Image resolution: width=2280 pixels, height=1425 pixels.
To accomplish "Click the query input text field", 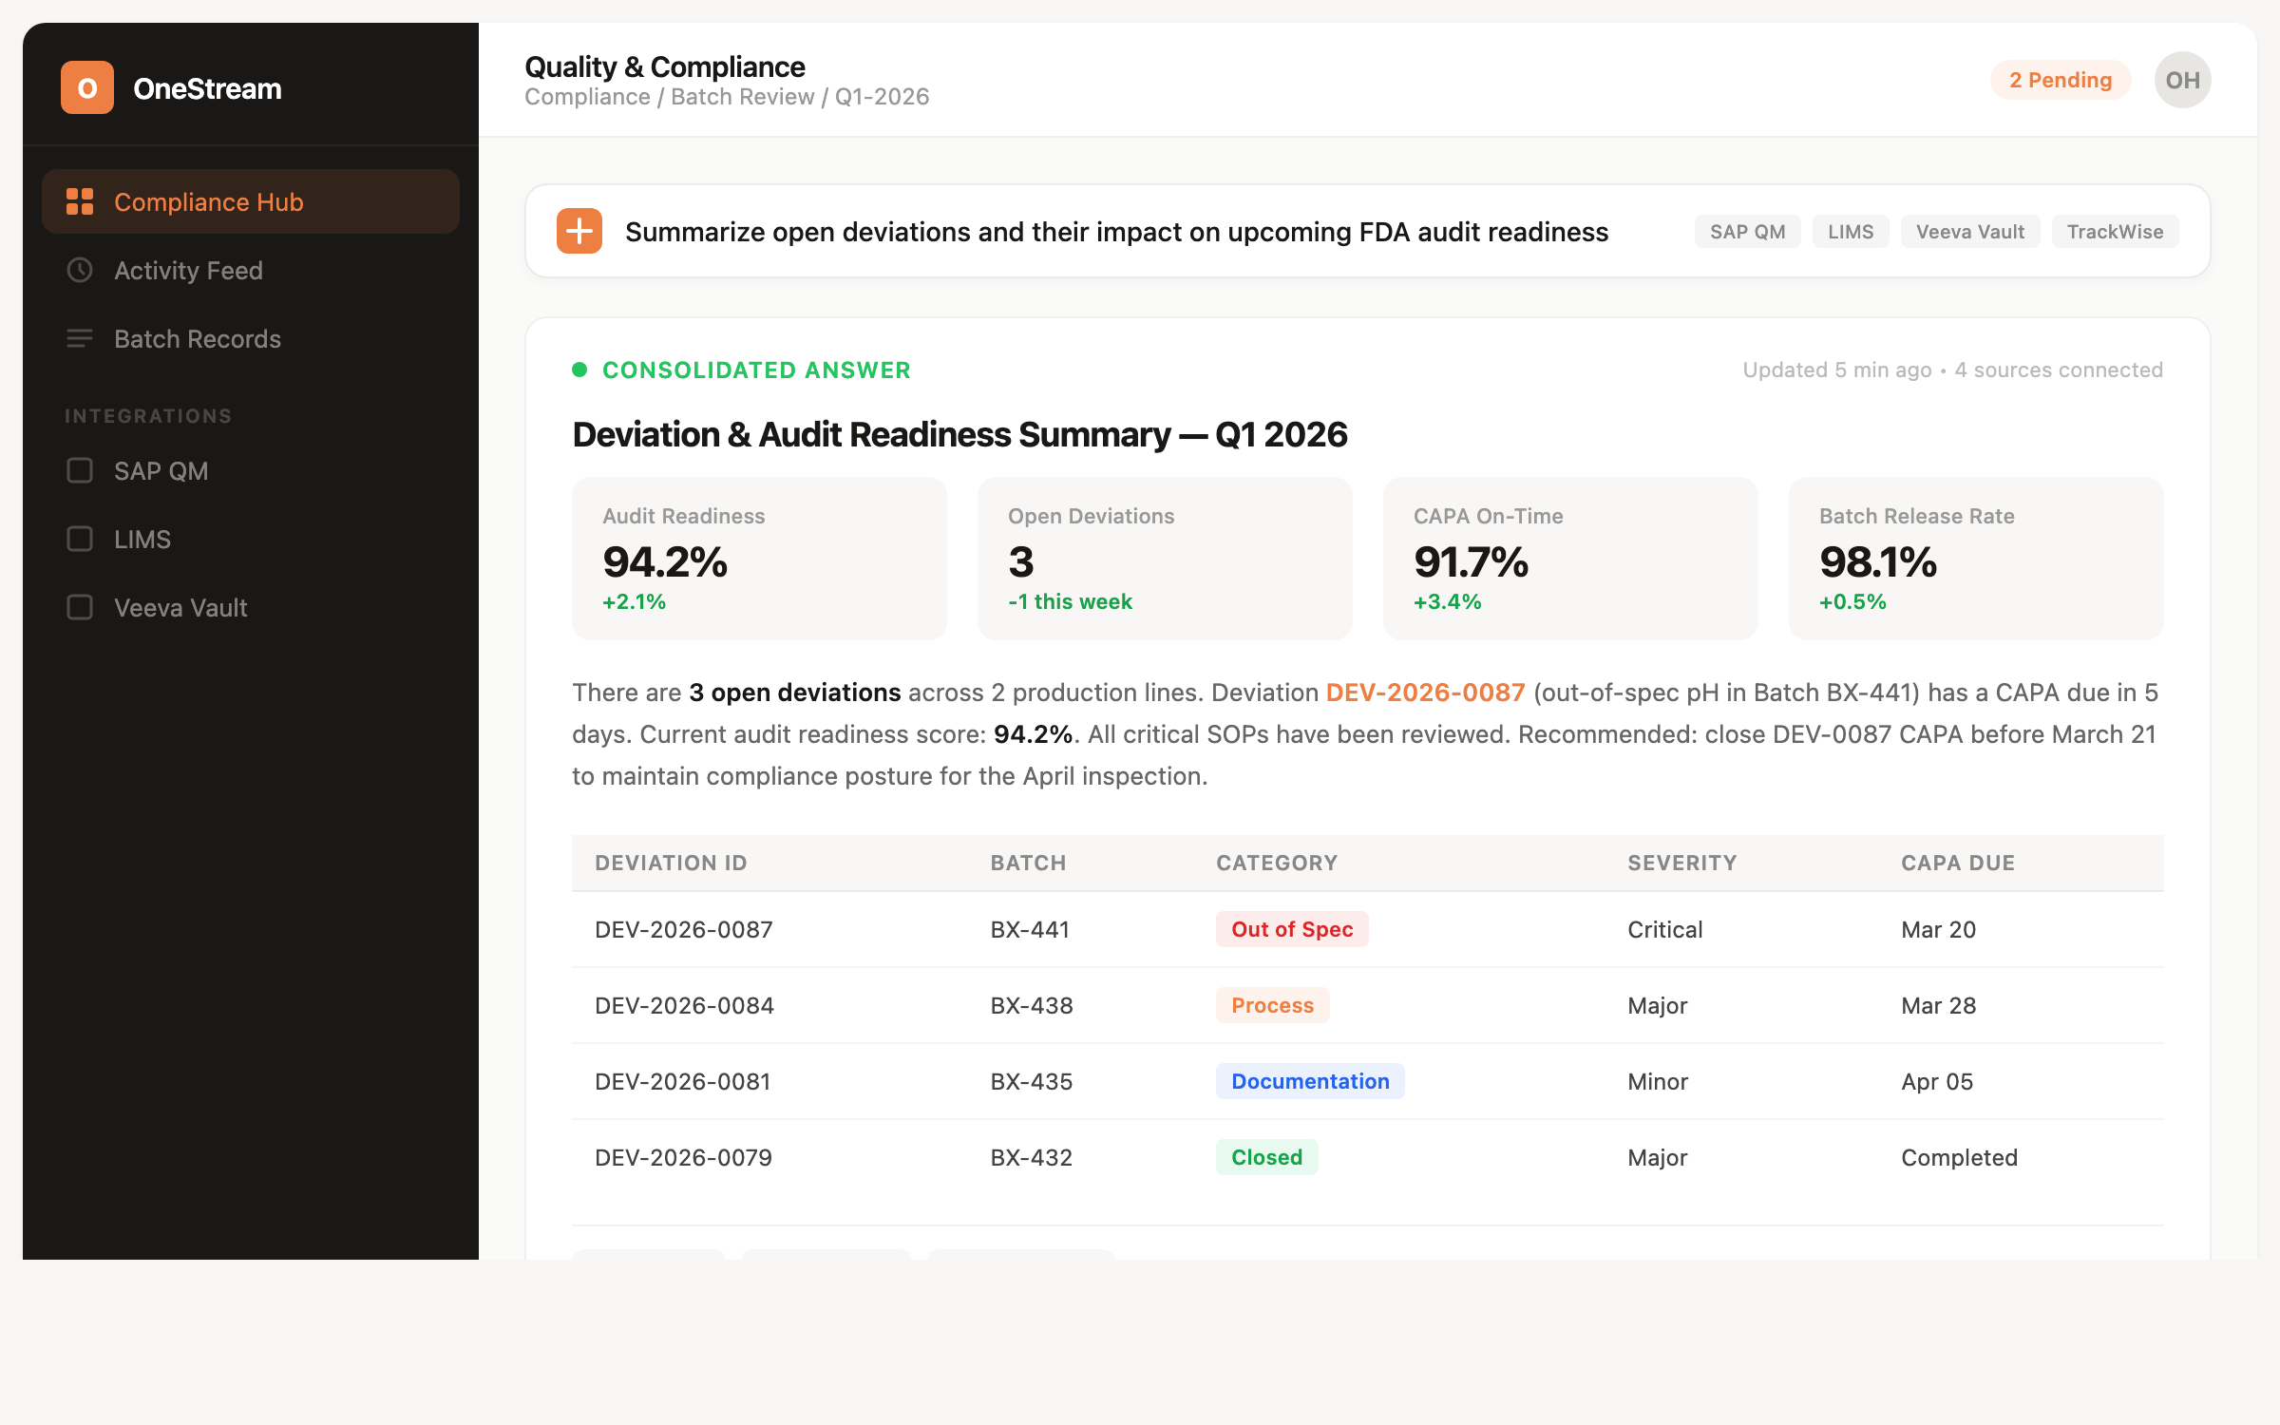I will tap(1116, 232).
